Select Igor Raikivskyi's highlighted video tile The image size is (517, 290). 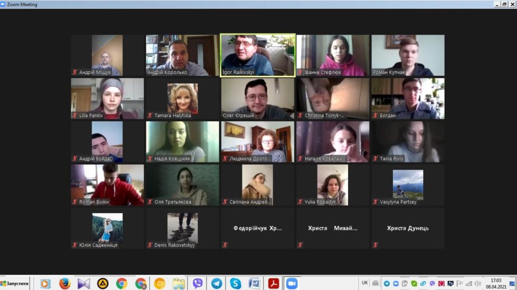click(257, 55)
